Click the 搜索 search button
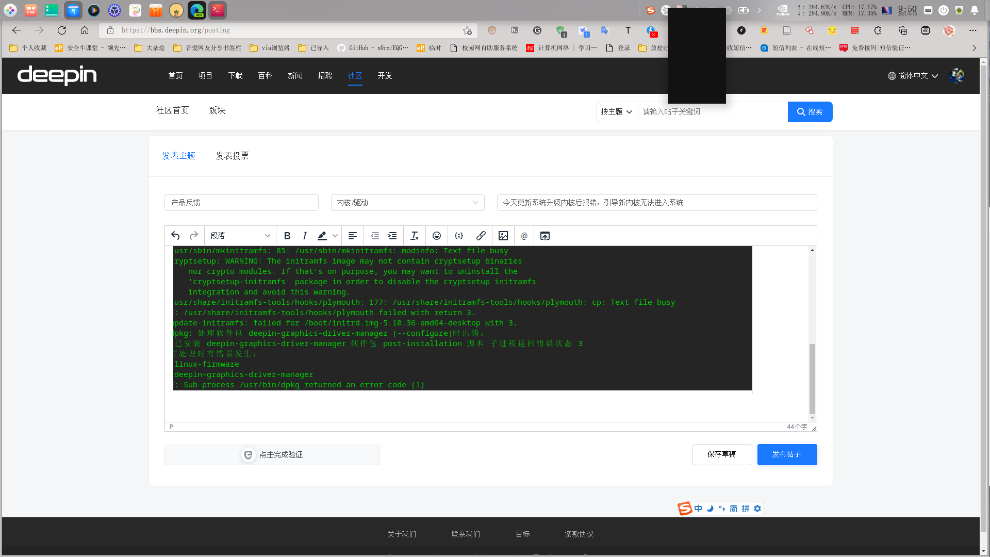The width and height of the screenshot is (990, 557). [x=810, y=112]
